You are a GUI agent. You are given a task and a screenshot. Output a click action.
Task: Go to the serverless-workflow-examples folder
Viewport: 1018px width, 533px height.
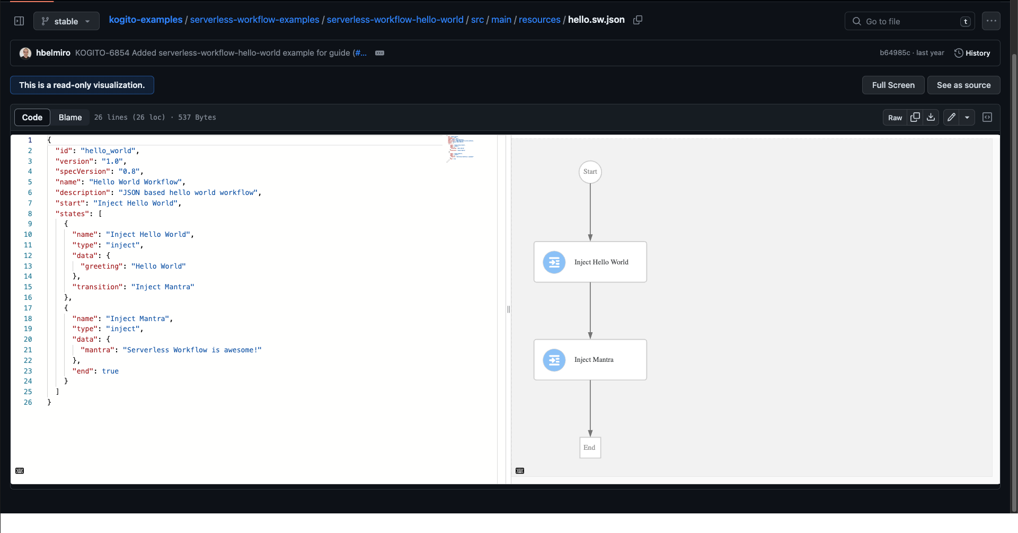(254, 20)
